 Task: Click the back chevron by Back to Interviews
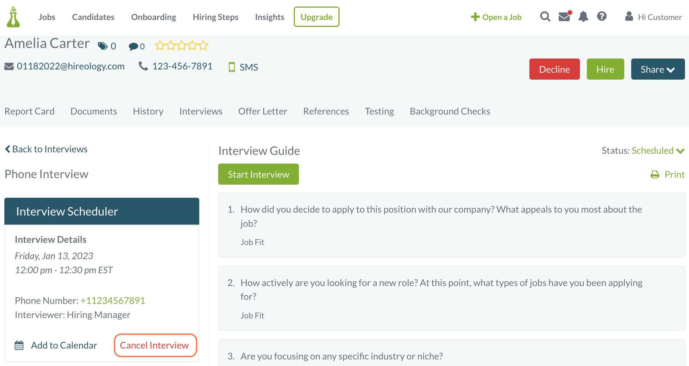pos(7,149)
